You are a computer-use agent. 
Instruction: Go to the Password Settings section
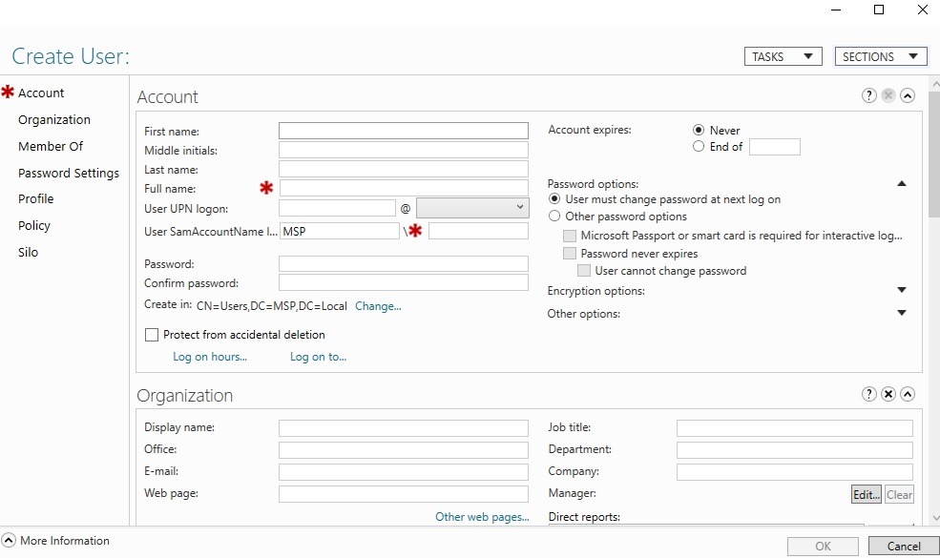68,173
